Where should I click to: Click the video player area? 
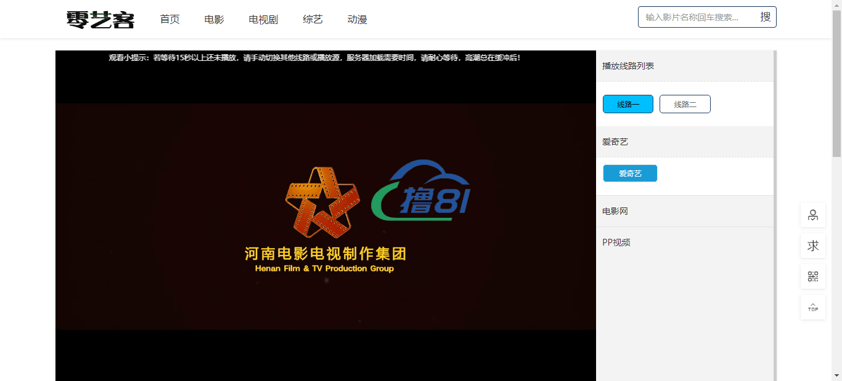point(325,215)
